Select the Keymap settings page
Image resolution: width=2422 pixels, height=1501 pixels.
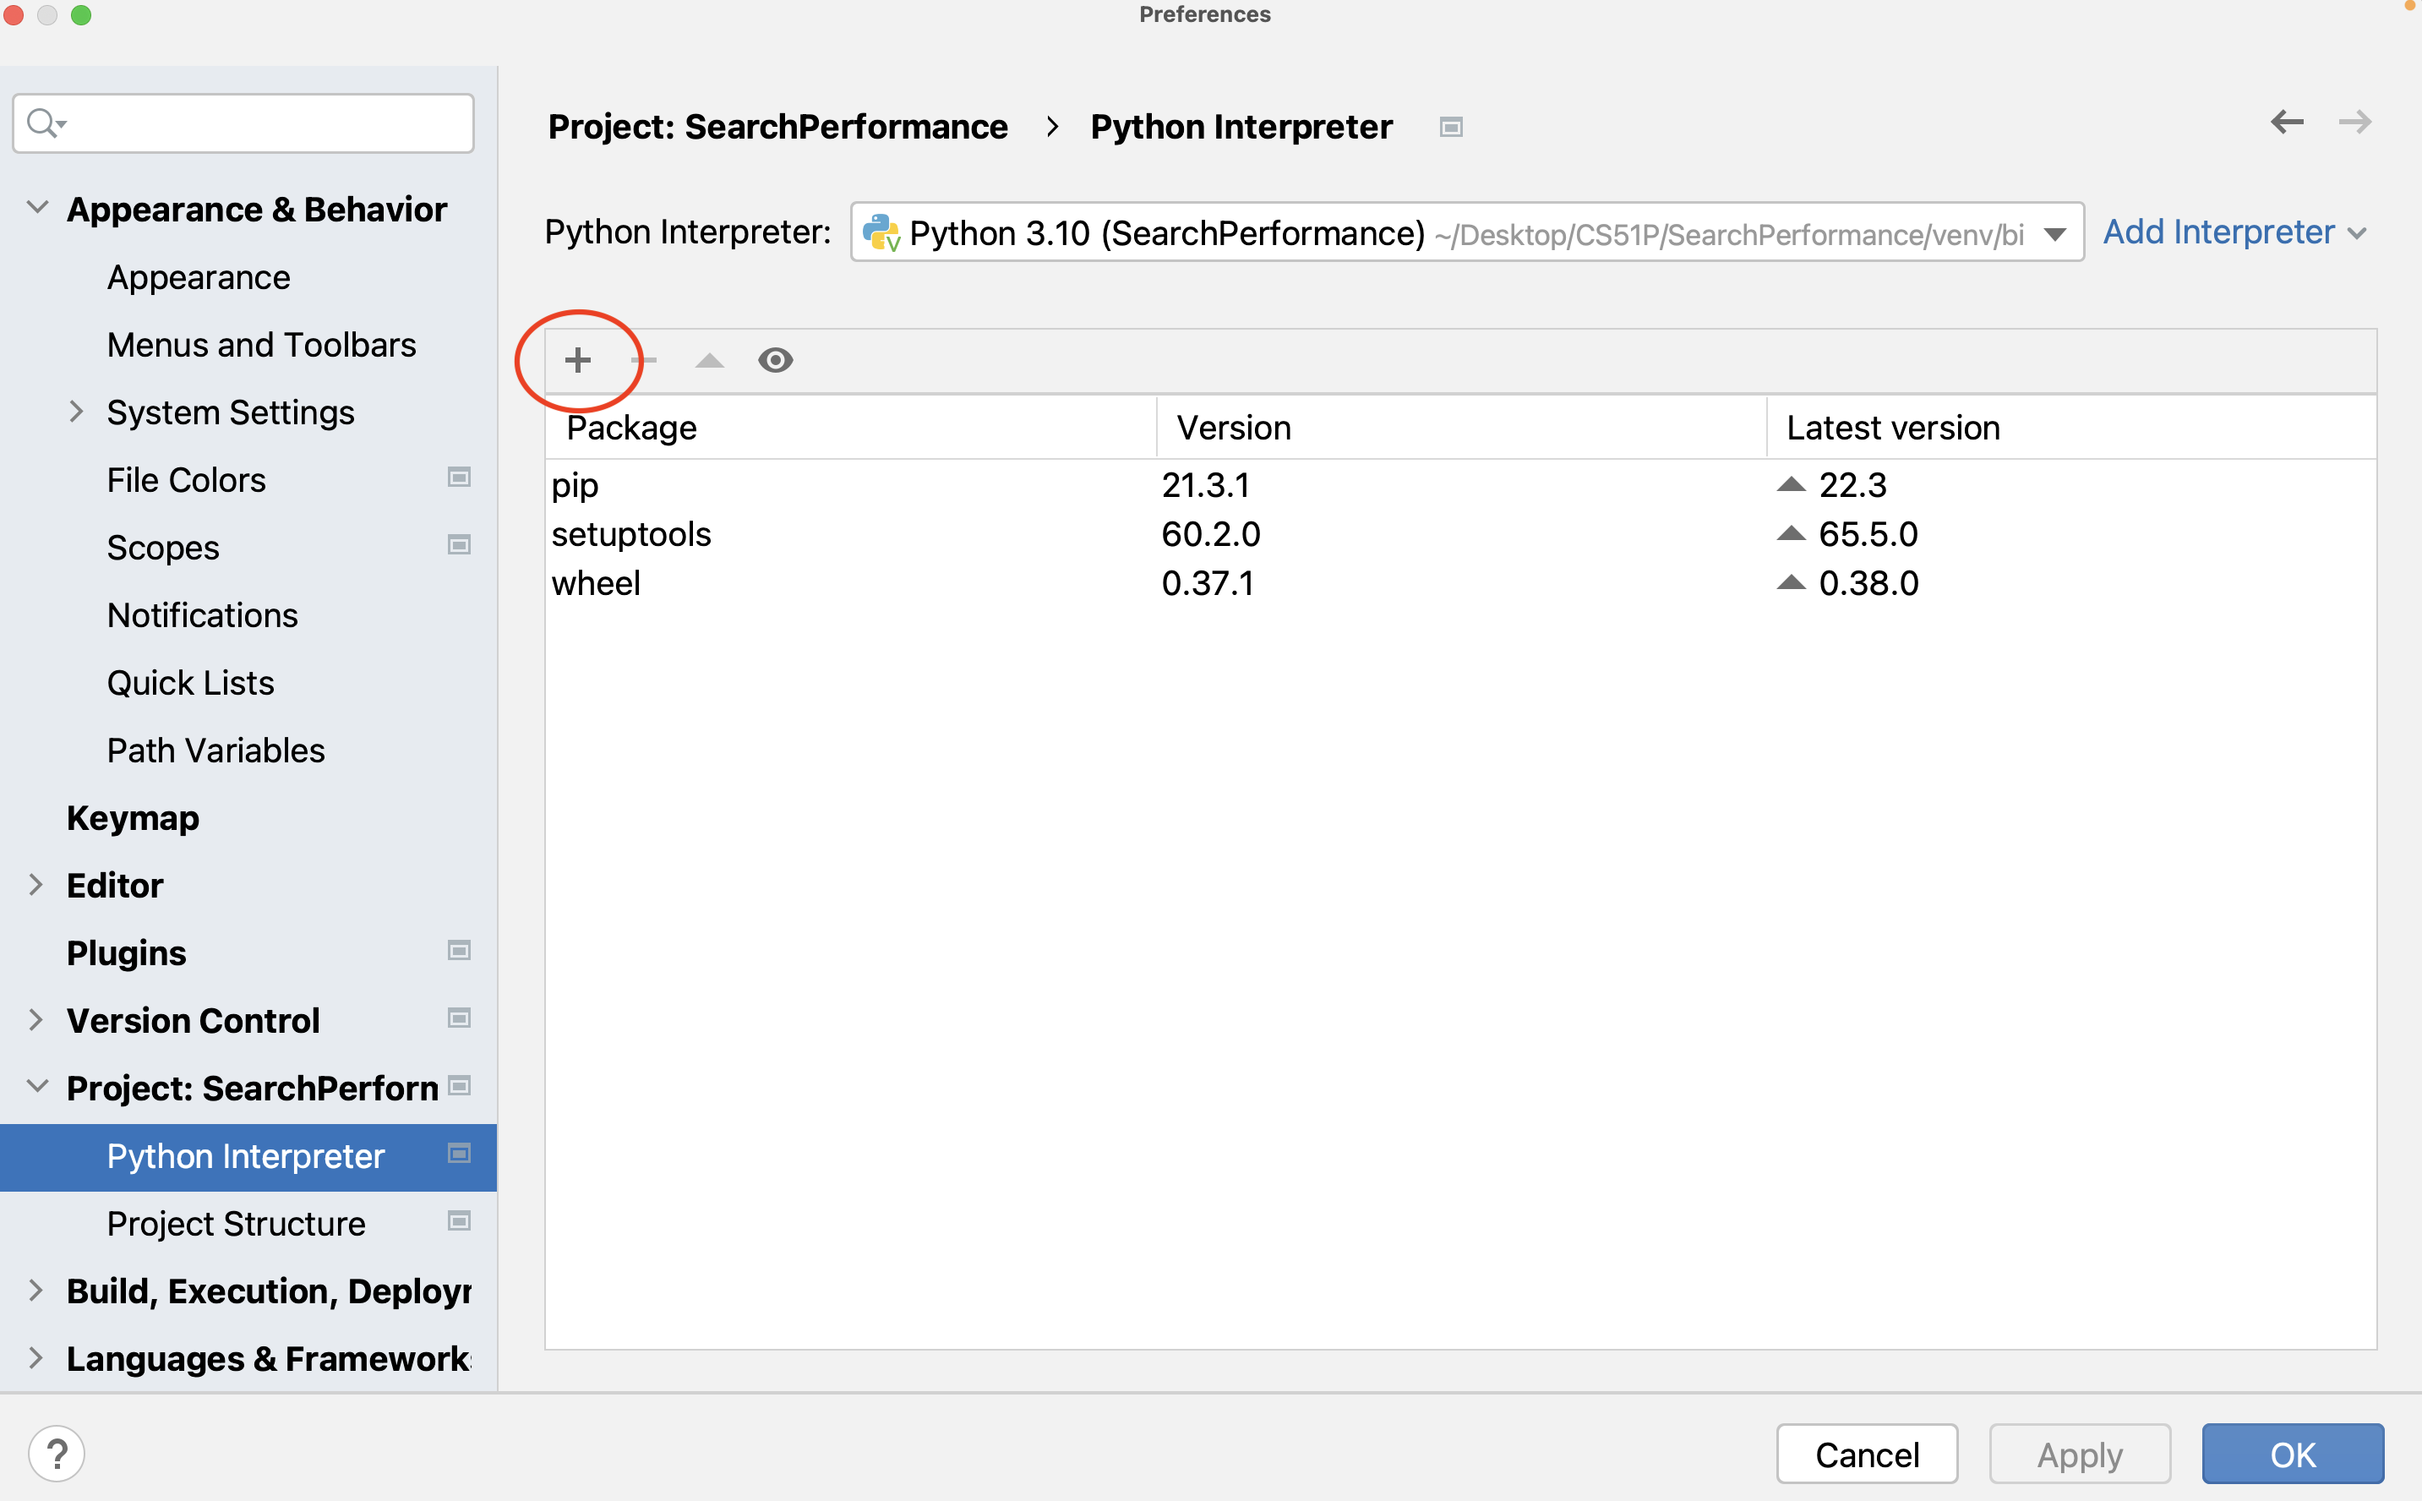(x=133, y=817)
